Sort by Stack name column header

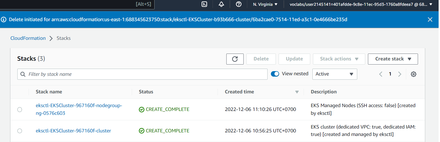click(x=49, y=92)
